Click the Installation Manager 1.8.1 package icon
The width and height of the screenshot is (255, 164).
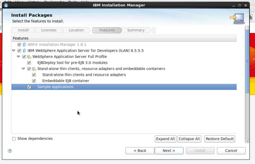coord(24,45)
